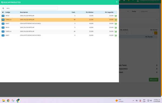Open the Fecha date field in the background form

(x=149, y=11)
